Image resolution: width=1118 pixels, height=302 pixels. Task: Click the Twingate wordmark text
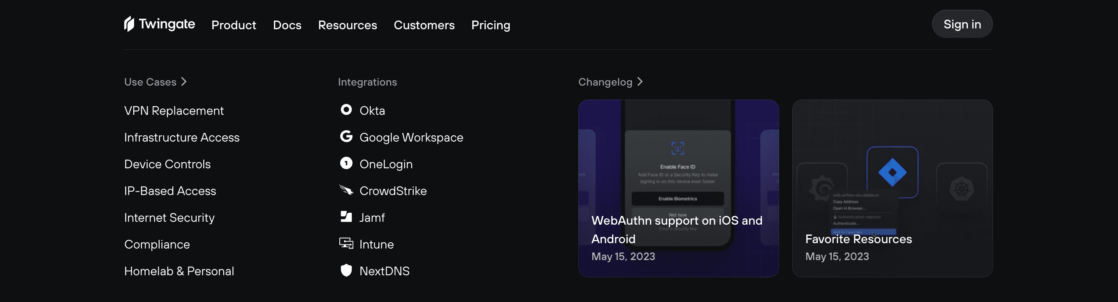click(167, 24)
